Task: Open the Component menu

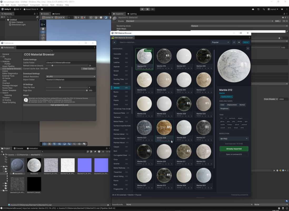Action: coord(35,5)
